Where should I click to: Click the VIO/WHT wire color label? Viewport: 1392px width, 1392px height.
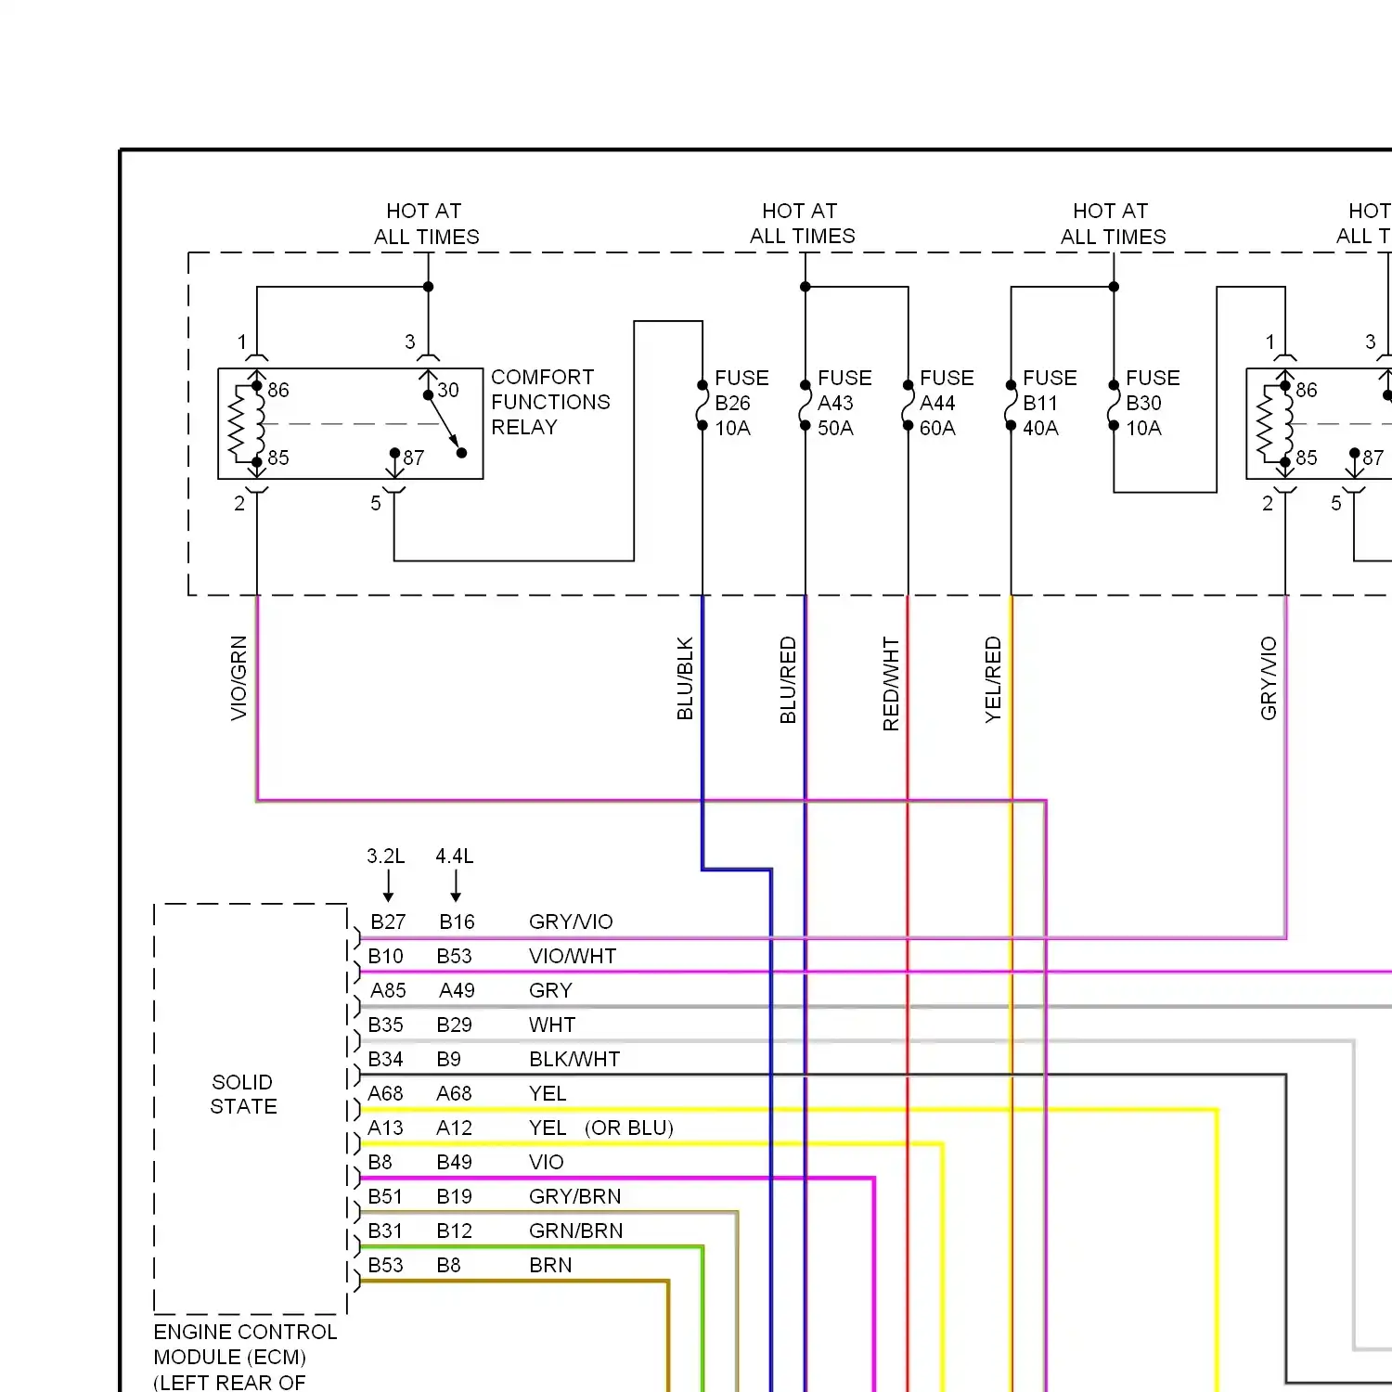pos(573,956)
